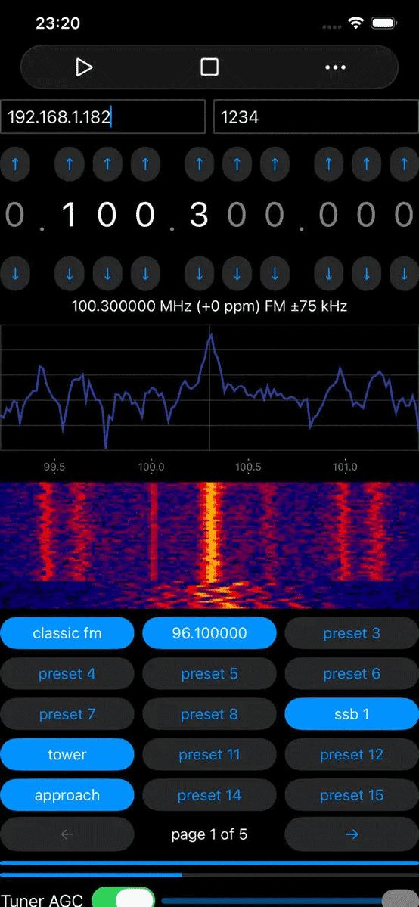Select preset 7
The width and height of the screenshot is (419, 907).
coord(67,714)
